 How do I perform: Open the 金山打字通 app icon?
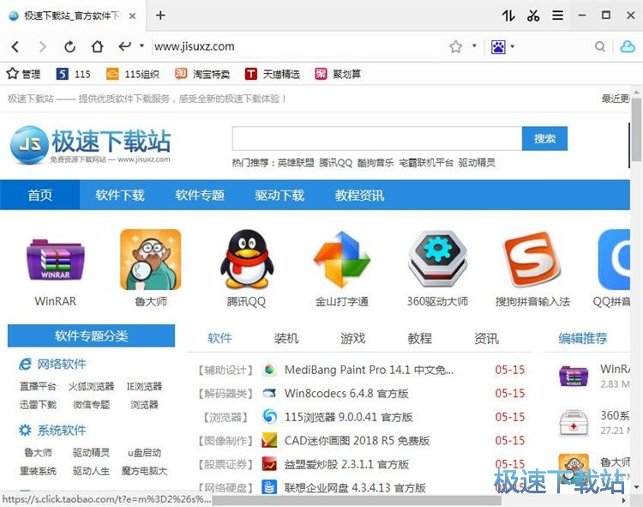pyautogui.click(x=341, y=259)
